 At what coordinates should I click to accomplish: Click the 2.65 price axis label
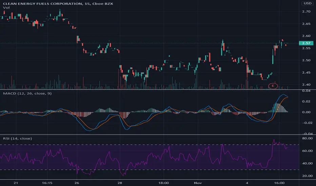click(306, 24)
